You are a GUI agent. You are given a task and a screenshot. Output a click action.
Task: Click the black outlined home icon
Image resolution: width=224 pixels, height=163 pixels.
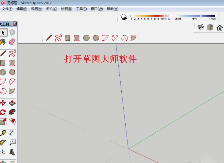[219, 28]
